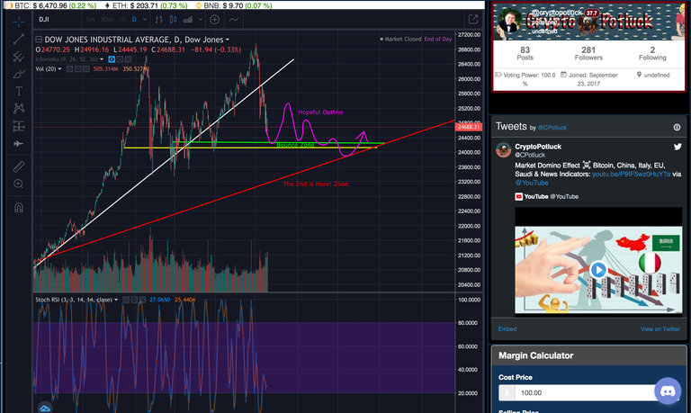The height and width of the screenshot is (413, 691).
Task: Open the 281 Followers stat
Action: click(588, 53)
